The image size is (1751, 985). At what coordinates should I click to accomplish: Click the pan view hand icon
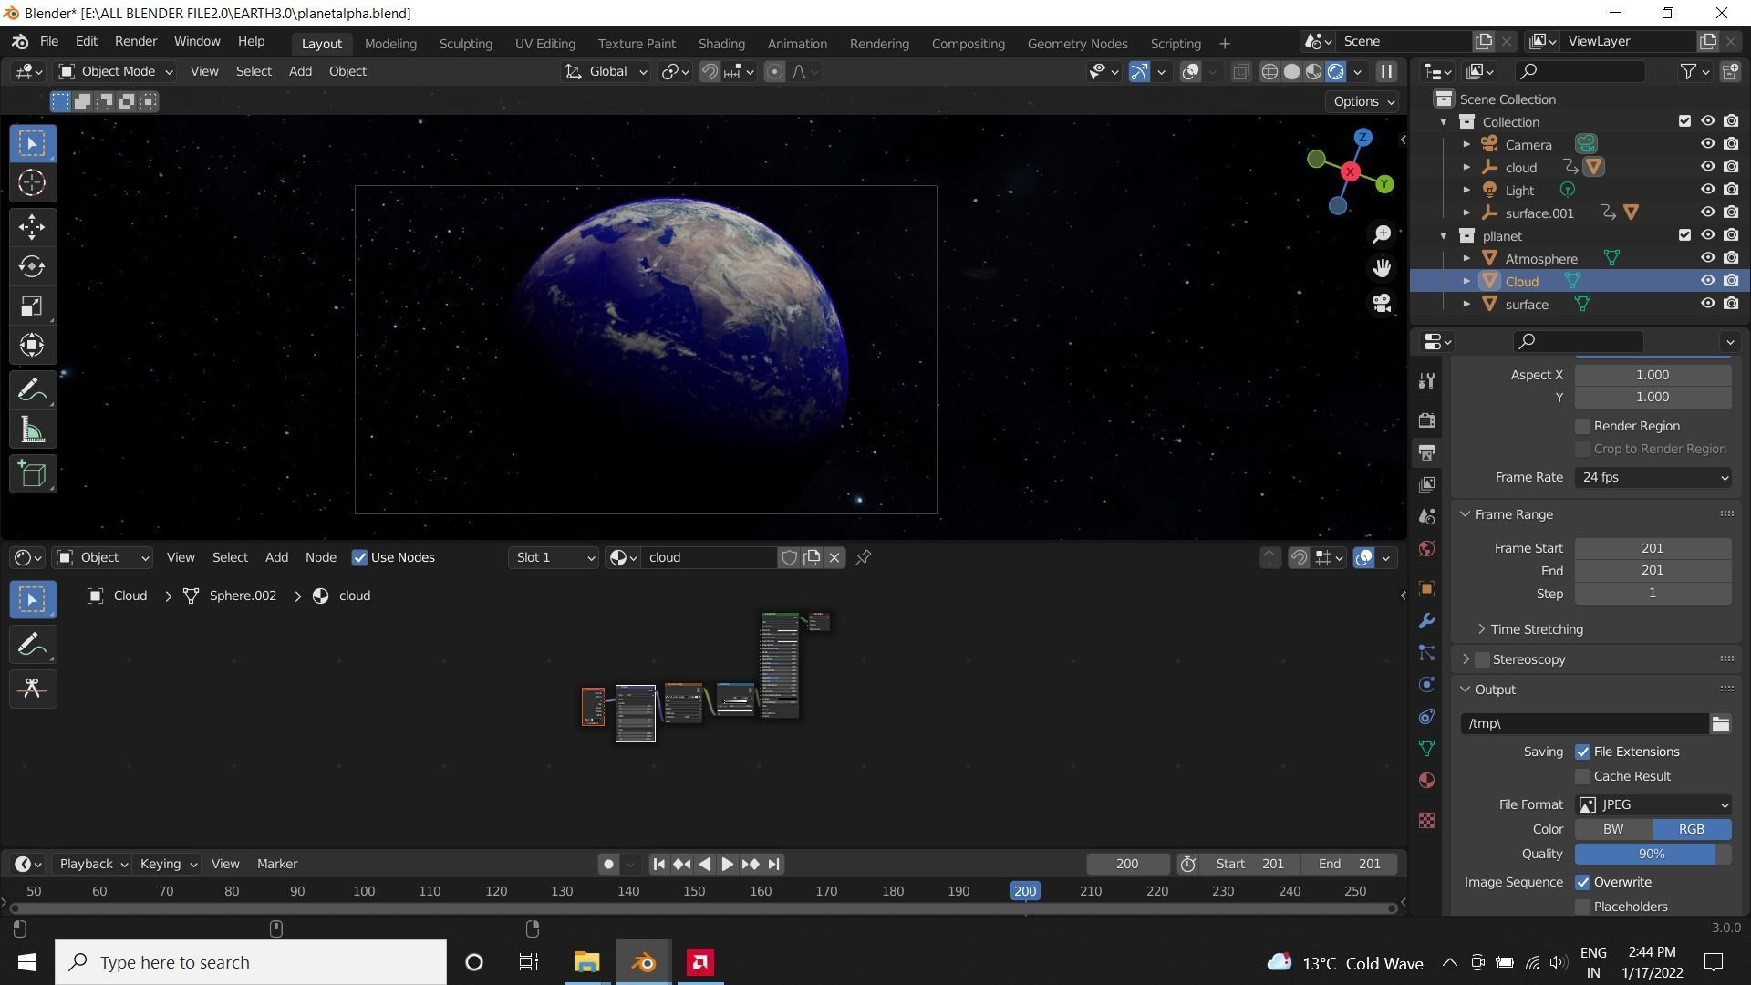click(x=1382, y=268)
